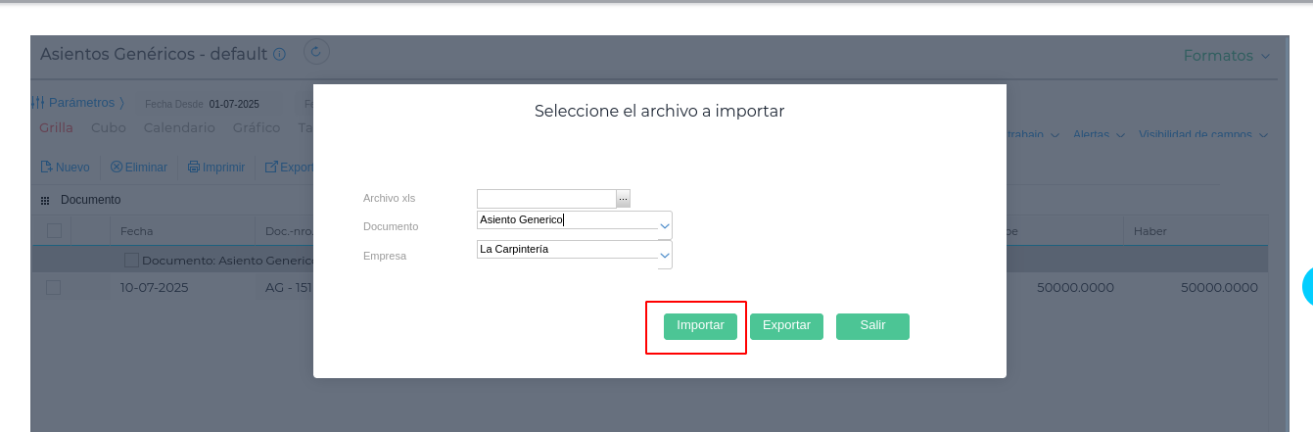Expand the Empresa dropdown arrow
The height and width of the screenshot is (432, 1313).
[x=665, y=255]
